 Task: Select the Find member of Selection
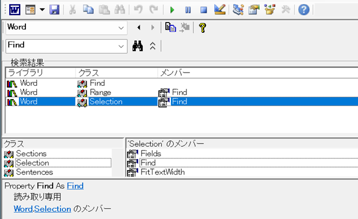tap(243, 163)
